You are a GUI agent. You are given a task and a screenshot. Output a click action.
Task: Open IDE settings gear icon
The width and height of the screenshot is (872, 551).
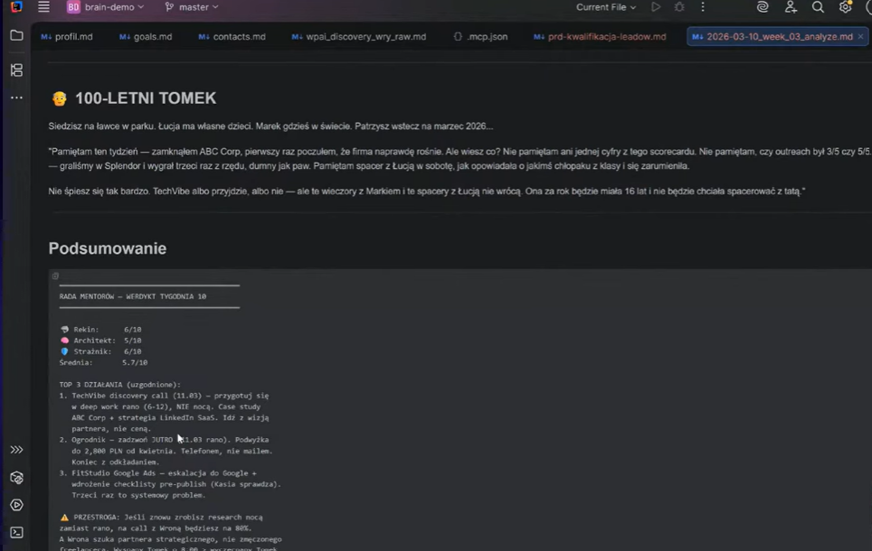(845, 7)
